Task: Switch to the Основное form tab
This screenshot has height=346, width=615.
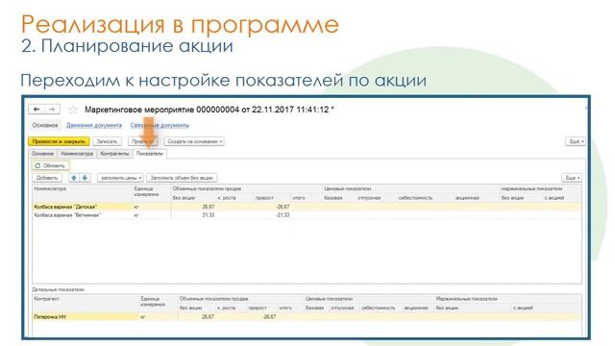Action: point(42,154)
